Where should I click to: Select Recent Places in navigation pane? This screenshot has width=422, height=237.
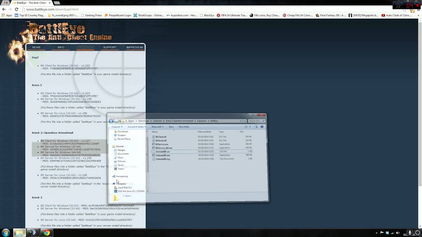[122, 139]
